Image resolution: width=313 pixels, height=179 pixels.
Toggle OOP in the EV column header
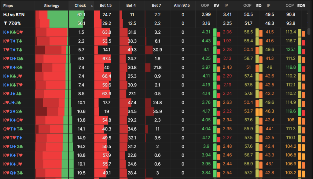click(205, 6)
